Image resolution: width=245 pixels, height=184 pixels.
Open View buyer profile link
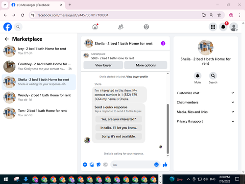pyautogui.click(x=137, y=77)
